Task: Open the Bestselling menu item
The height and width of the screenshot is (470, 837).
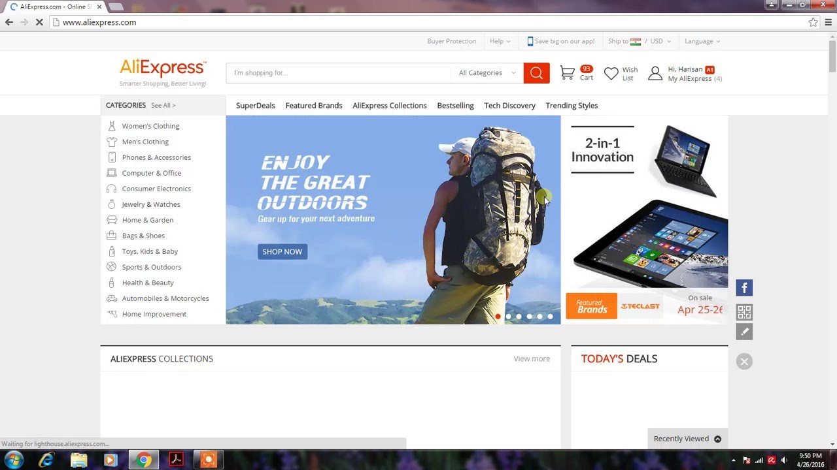Action: point(456,105)
